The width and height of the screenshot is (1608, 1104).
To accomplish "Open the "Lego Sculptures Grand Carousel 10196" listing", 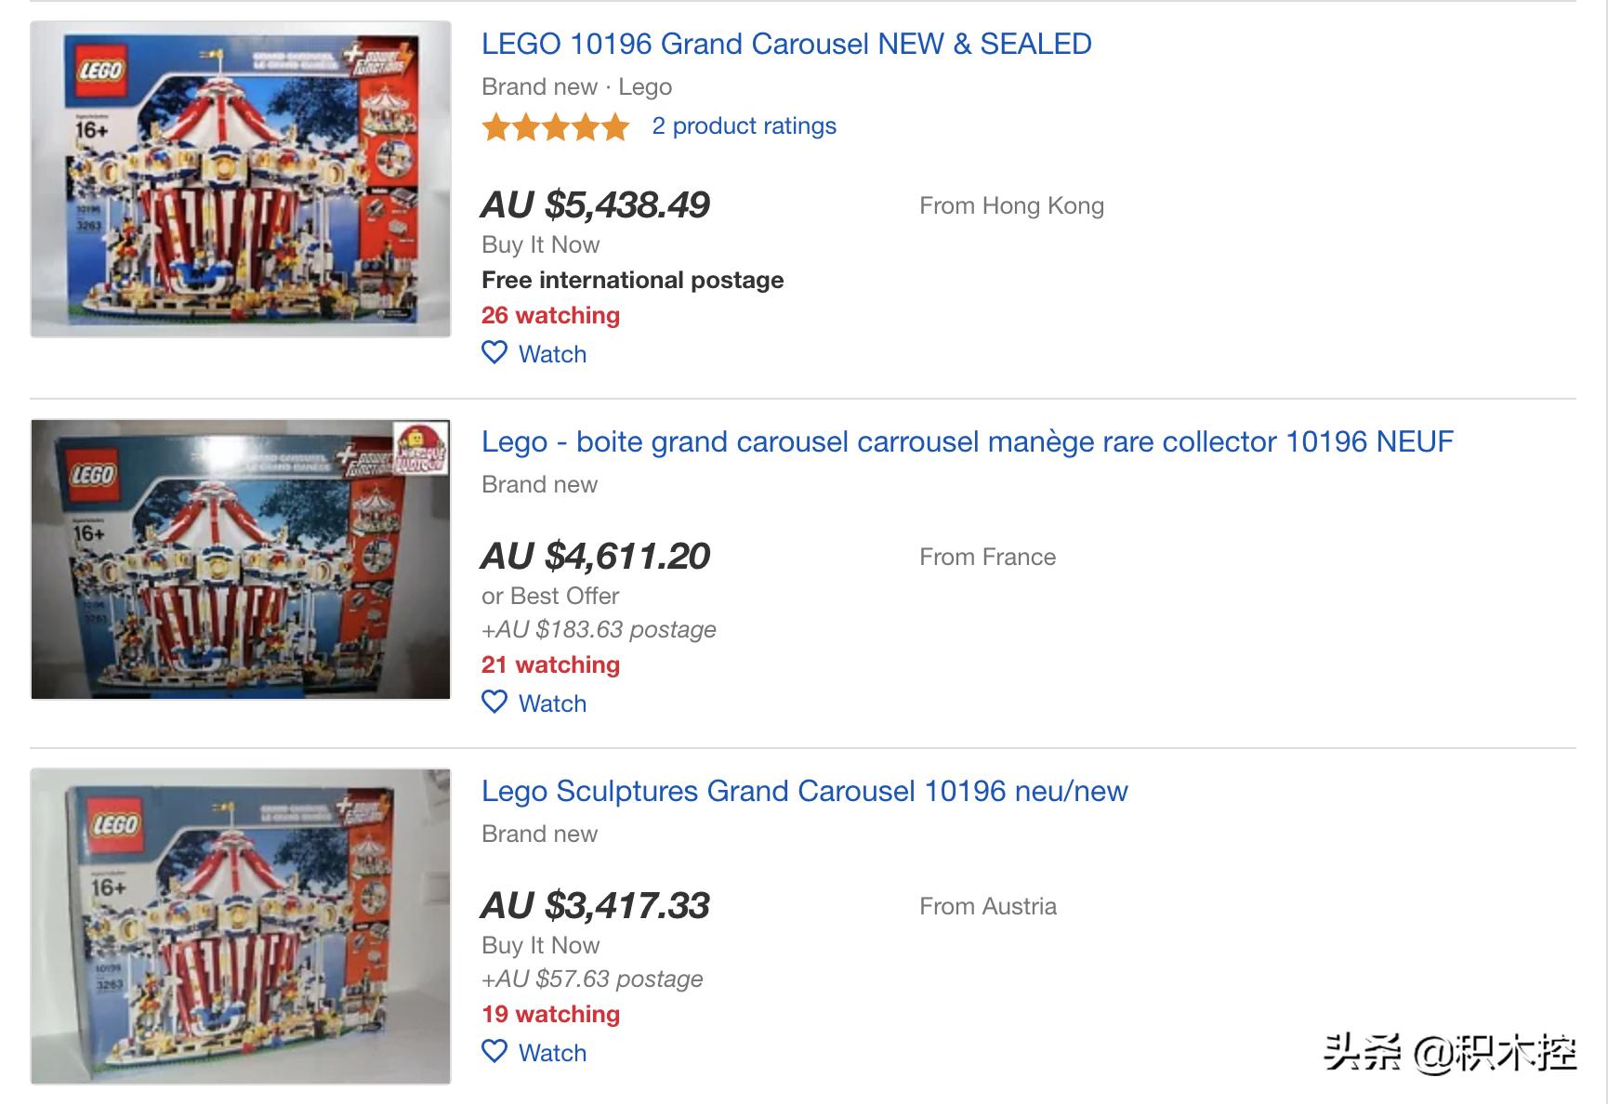I will pyautogui.click(x=804, y=791).
